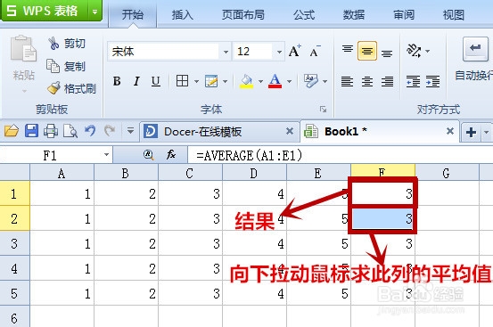The image size is (493, 327).
Task: Close the Book1 tab
Action: pyautogui.click(x=450, y=131)
